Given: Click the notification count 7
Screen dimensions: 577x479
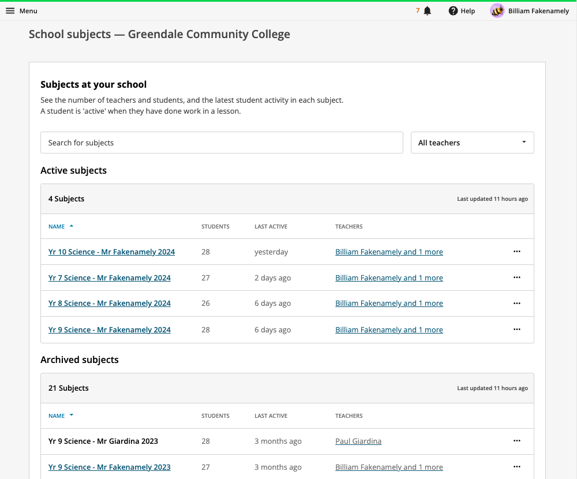Looking at the screenshot, I should point(418,11).
